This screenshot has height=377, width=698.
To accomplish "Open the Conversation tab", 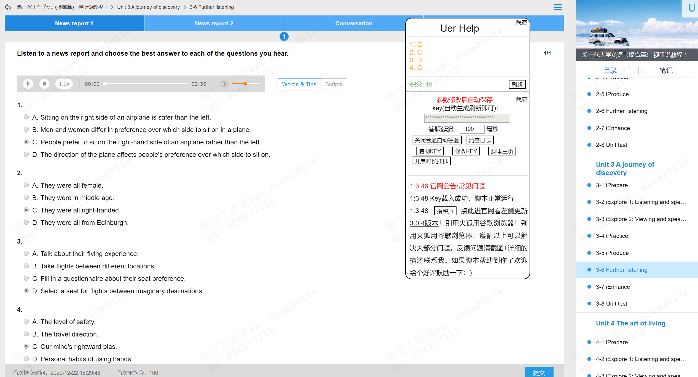I will (354, 23).
